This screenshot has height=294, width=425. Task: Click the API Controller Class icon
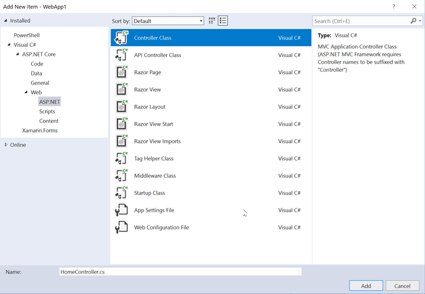121,55
